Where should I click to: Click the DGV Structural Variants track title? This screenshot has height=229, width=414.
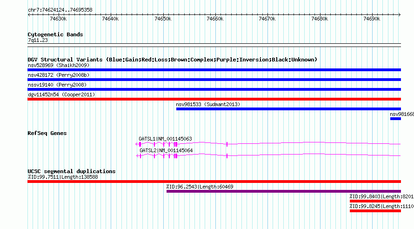click(x=172, y=60)
